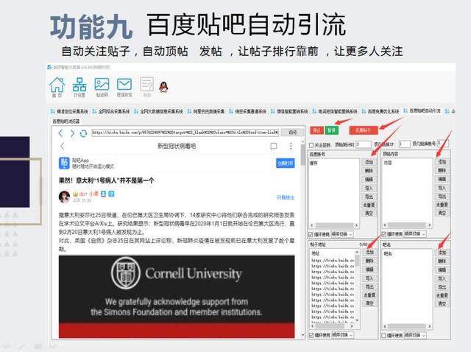The height and width of the screenshot is (352, 471).
Task: Click right arrow of 吧名 horizontal scrollbar
Action: (430, 326)
